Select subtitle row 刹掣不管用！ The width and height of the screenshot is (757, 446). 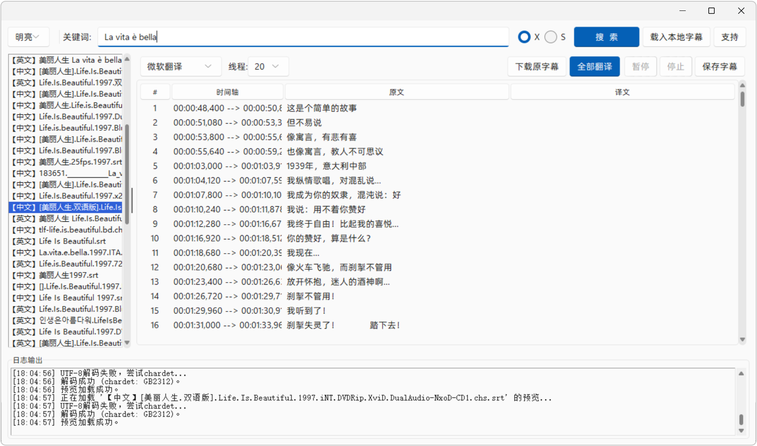pyautogui.click(x=437, y=296)
